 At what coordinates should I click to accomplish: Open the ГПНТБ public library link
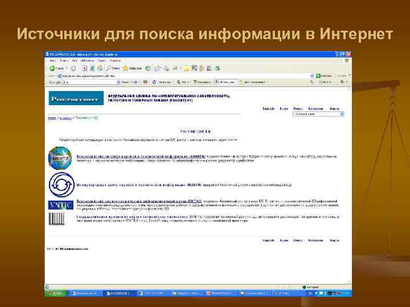140,217
